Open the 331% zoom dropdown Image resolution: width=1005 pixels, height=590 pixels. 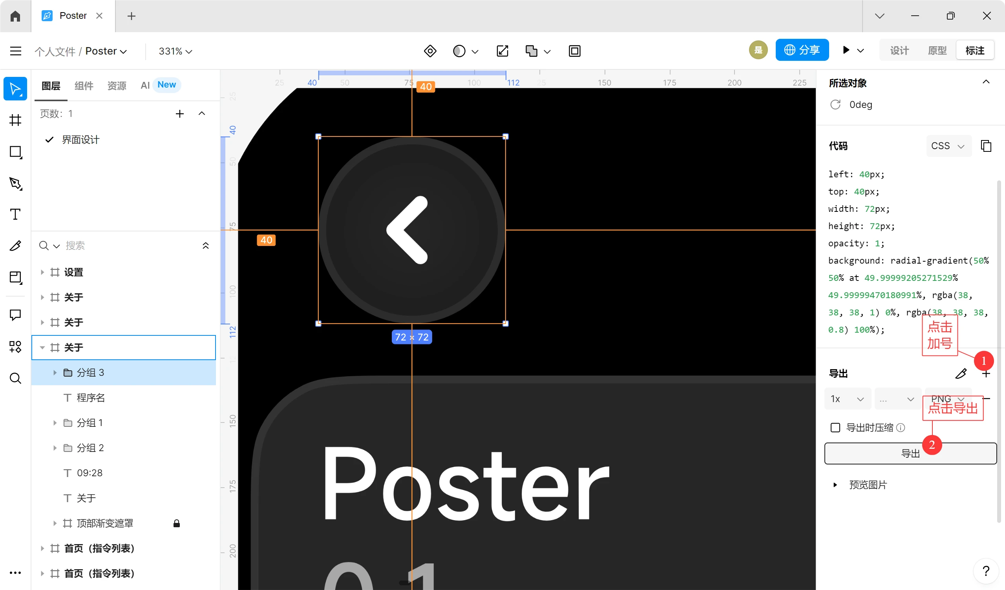click(175, 51)
